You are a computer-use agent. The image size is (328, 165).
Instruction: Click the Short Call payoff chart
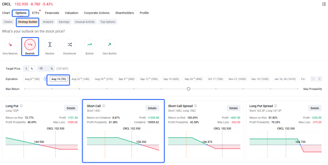[x=123, y=144]
